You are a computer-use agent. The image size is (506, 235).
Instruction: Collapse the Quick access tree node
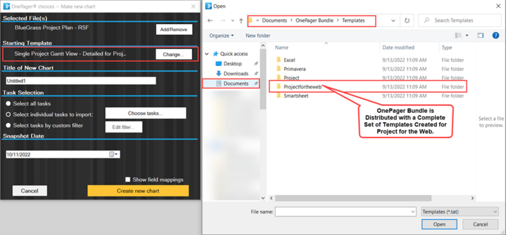click(207, 54)
